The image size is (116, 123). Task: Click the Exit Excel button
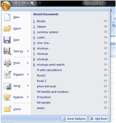[x=99, y=119]
